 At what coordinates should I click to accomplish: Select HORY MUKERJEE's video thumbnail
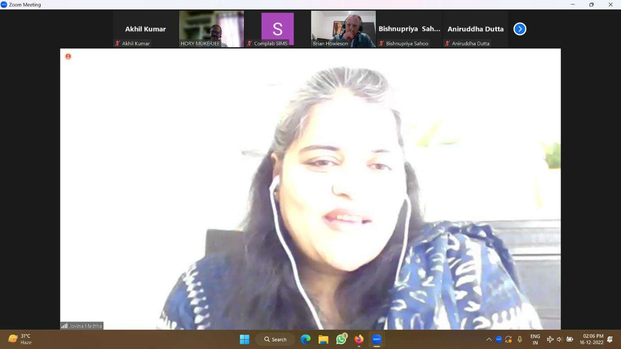pos(211,29)
